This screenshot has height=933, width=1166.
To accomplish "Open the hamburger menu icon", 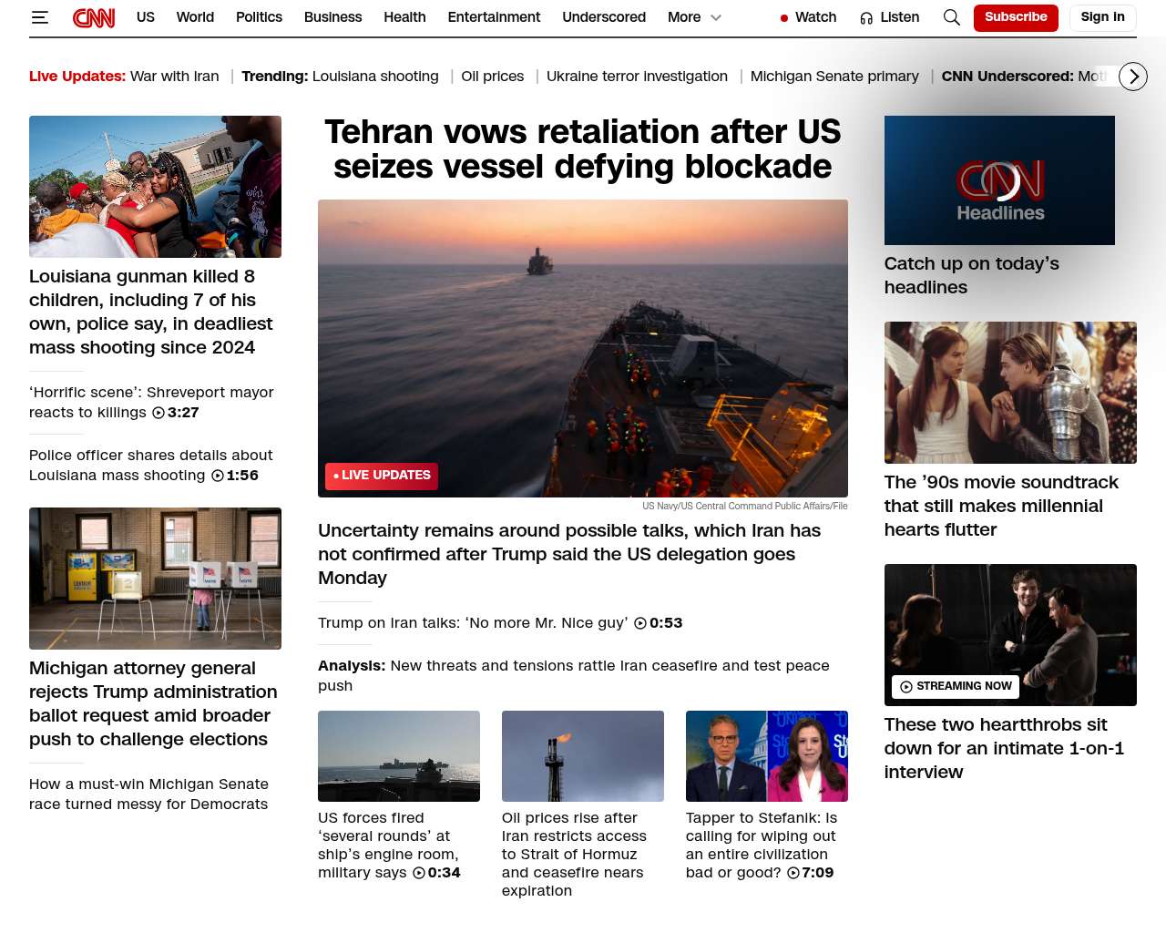I will click(39, 17).
